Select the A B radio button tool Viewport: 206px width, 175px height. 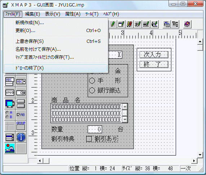pos(10,115)
